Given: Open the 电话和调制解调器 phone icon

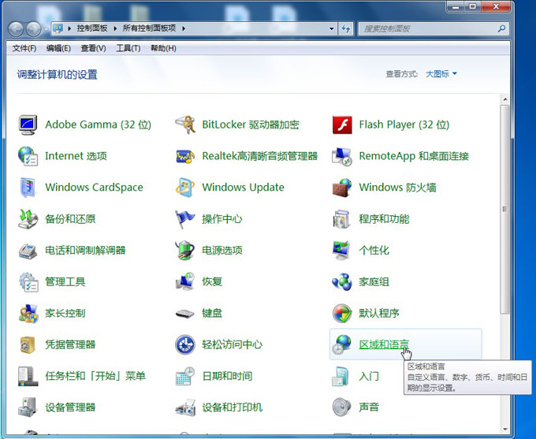Looking at the screenshot, I should [x=28, y=251].
